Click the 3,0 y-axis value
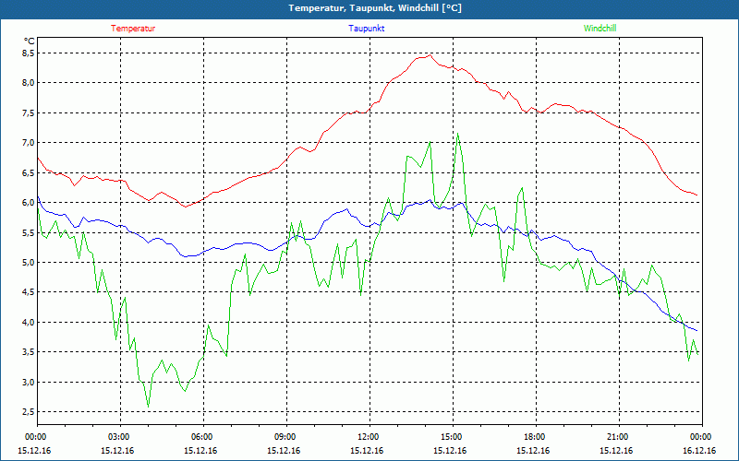 coord(29,382)
